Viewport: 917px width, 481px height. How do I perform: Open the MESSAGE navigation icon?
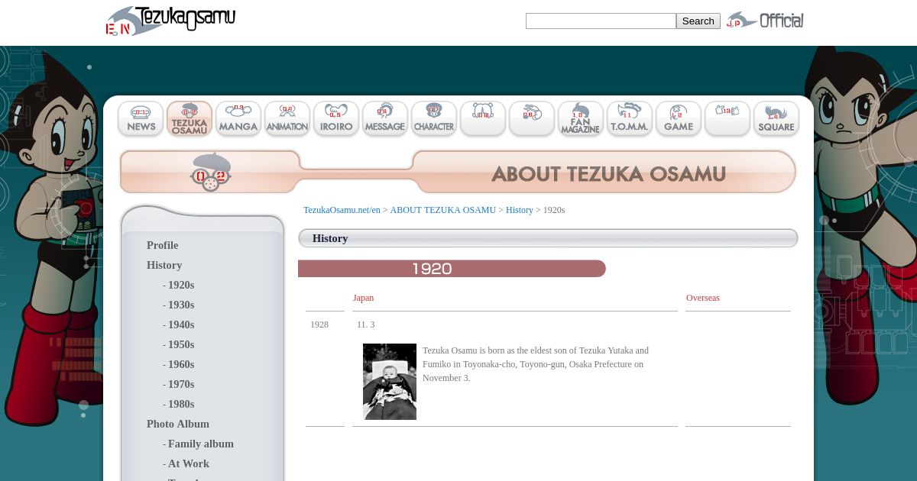(385, 119)
